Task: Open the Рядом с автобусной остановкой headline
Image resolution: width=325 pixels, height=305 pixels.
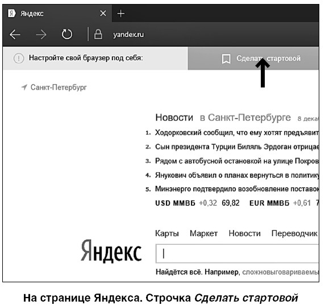Action: click(237, 161)
